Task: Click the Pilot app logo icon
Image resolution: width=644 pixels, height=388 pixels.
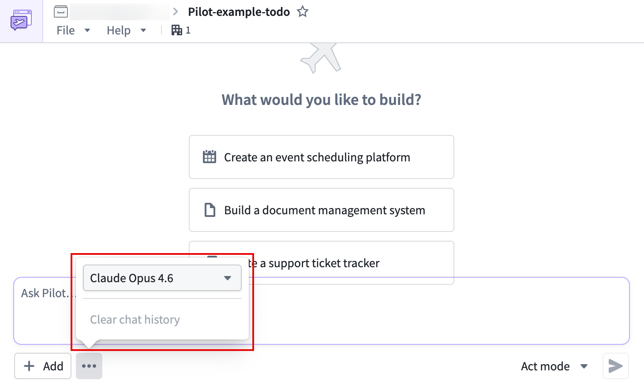Action: [x=21, y=21]
